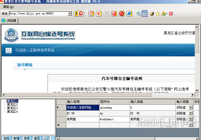201x140 pixels.
Task: Select the dy control ID cell
Action: coord(115,113)
